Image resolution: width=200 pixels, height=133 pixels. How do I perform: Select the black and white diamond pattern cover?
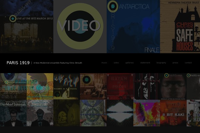point(120,113)
